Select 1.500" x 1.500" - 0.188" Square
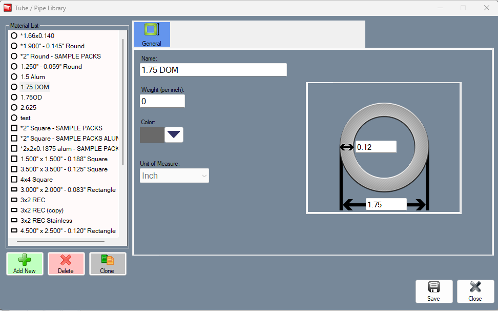498x311 pixels. tap(64, 159)
